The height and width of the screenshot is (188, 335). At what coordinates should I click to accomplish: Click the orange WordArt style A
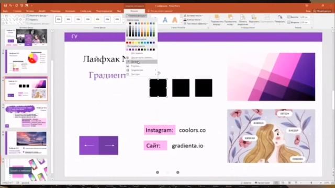(175, 20)
